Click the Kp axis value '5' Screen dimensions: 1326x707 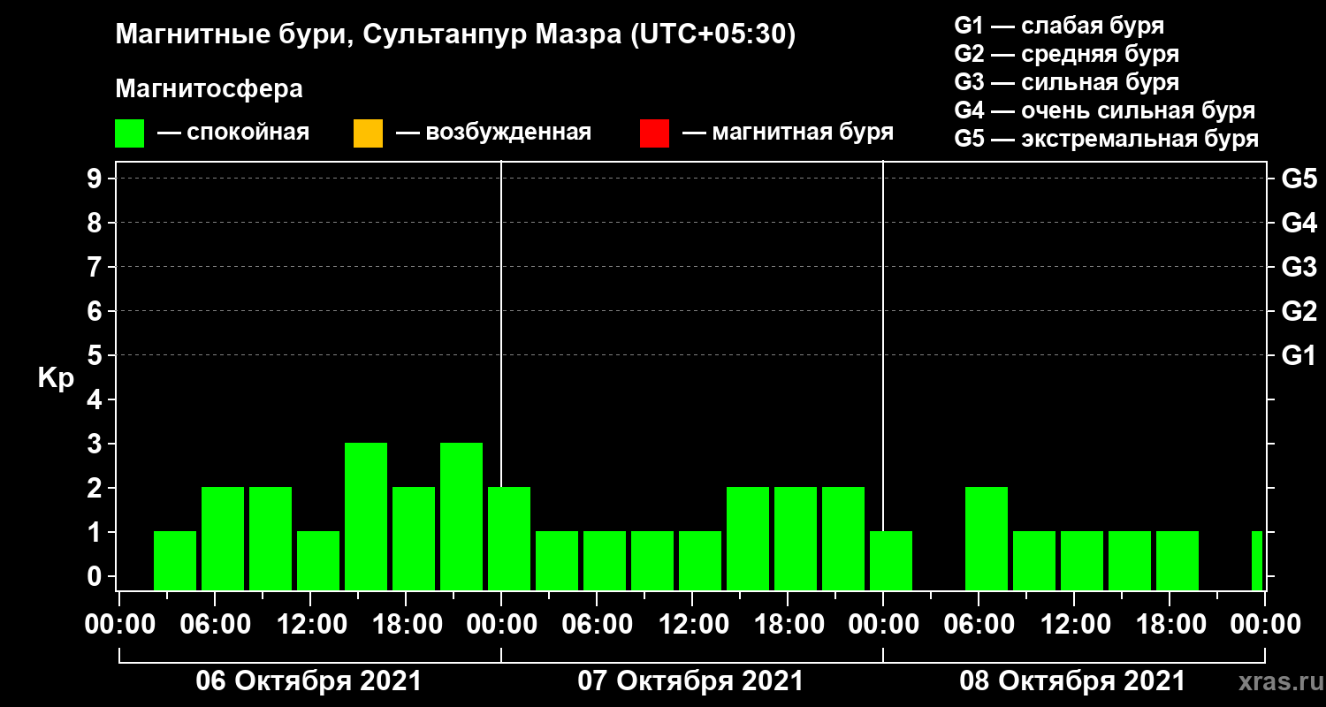[96, 356]
